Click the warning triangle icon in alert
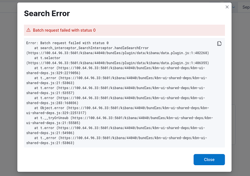250x176 pixels. (x=28, y=30)
